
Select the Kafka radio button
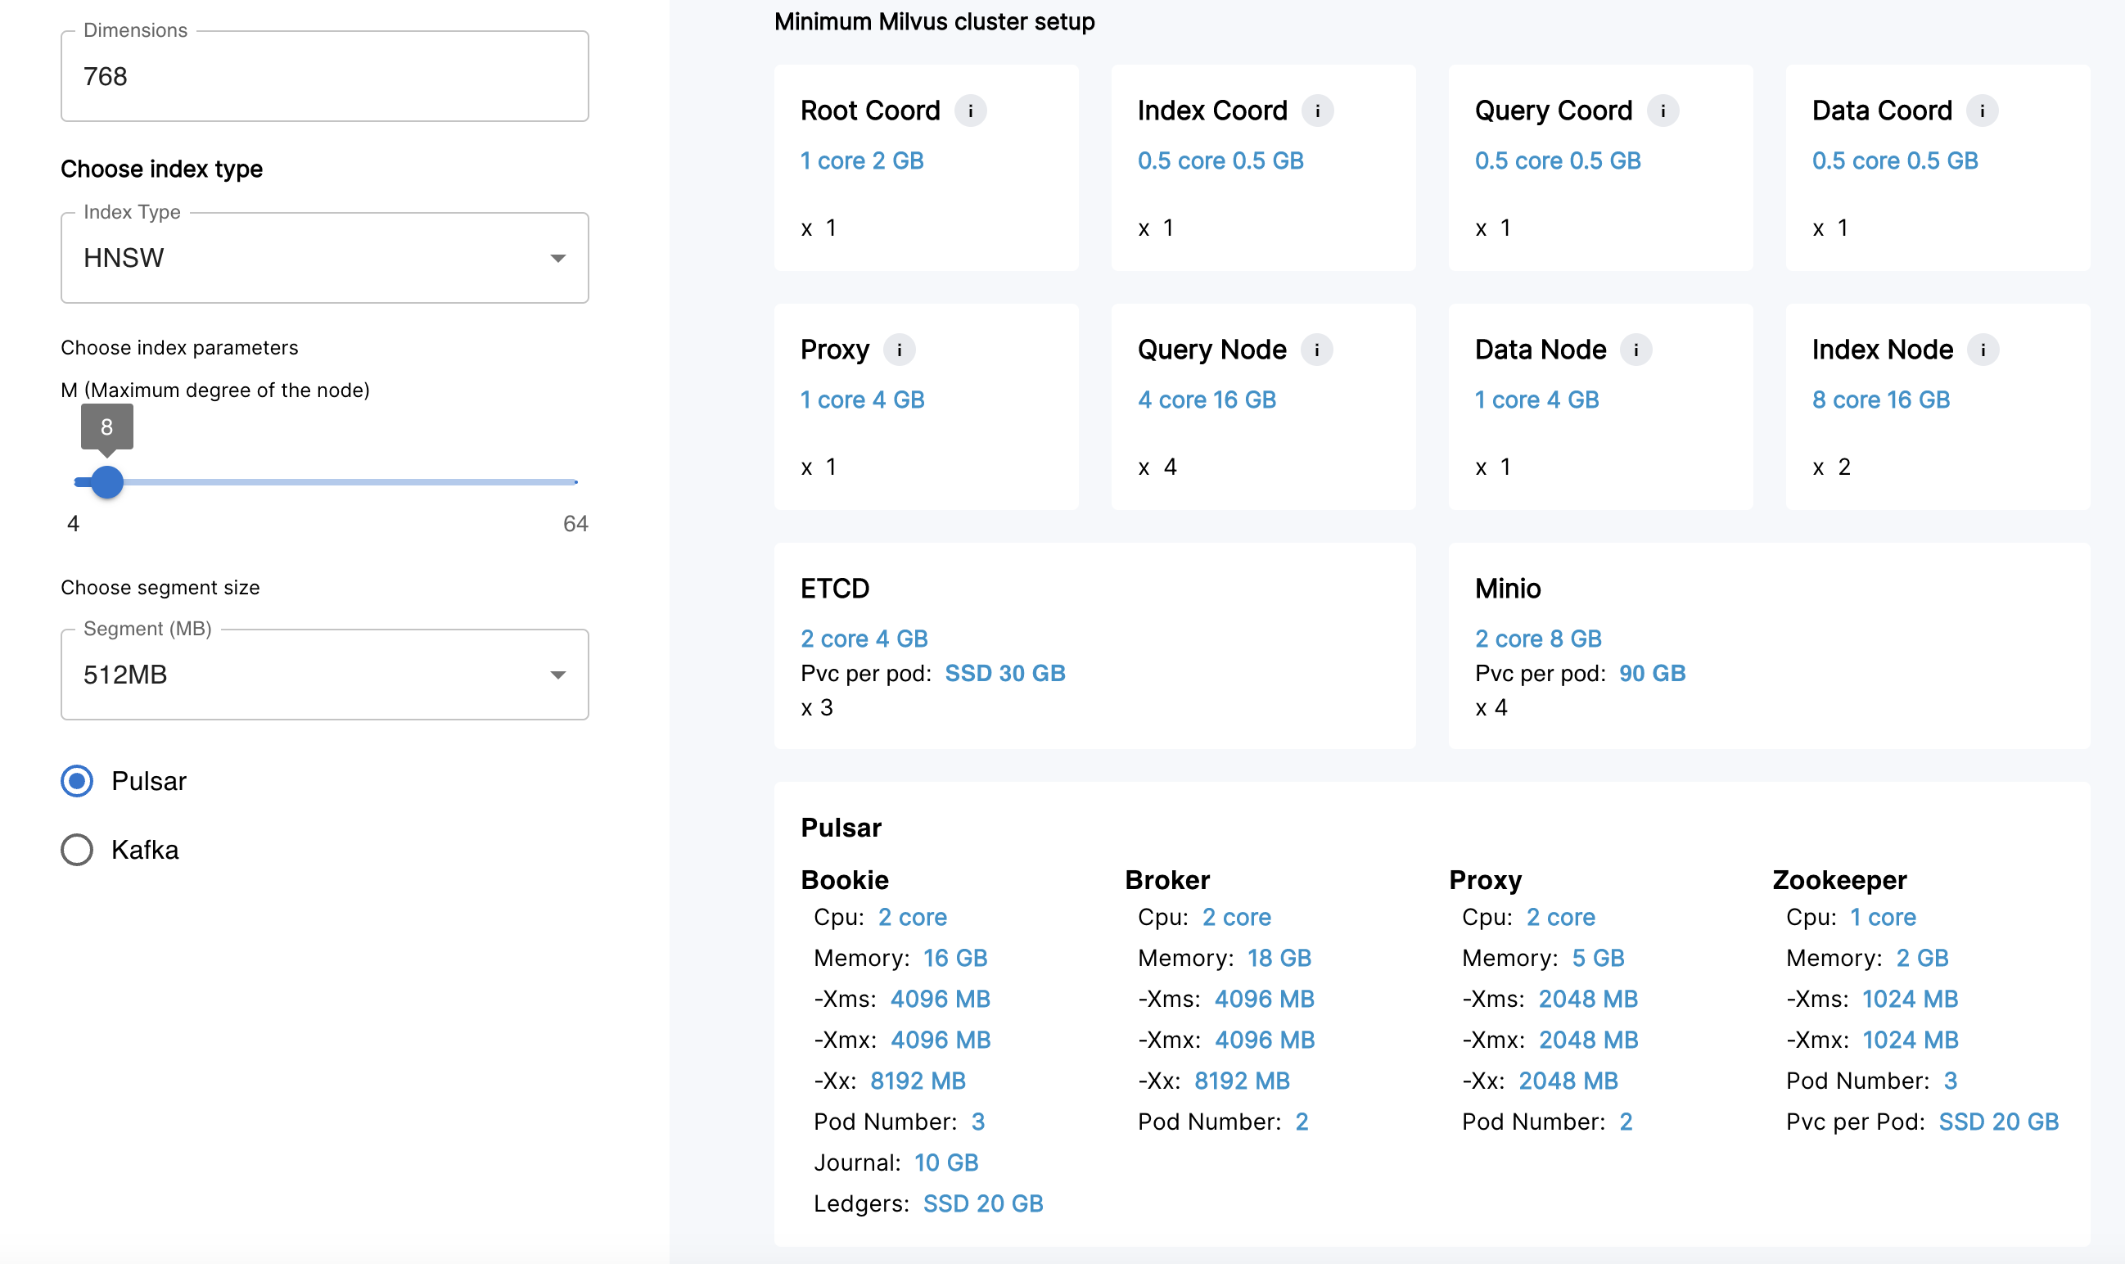[x=77, y=850]
